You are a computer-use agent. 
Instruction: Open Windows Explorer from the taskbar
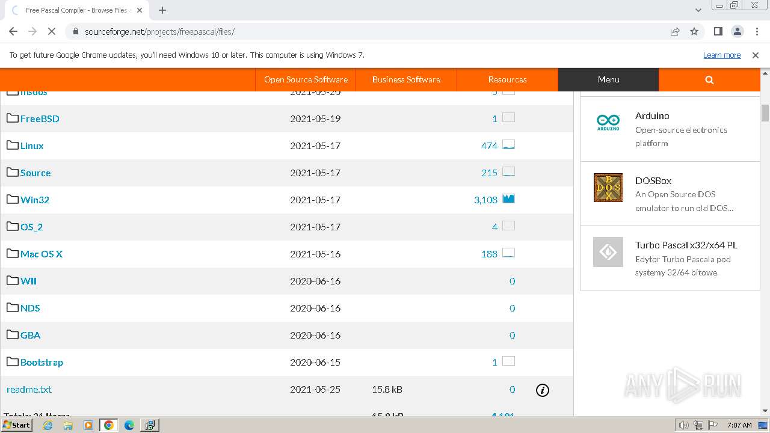68,425
